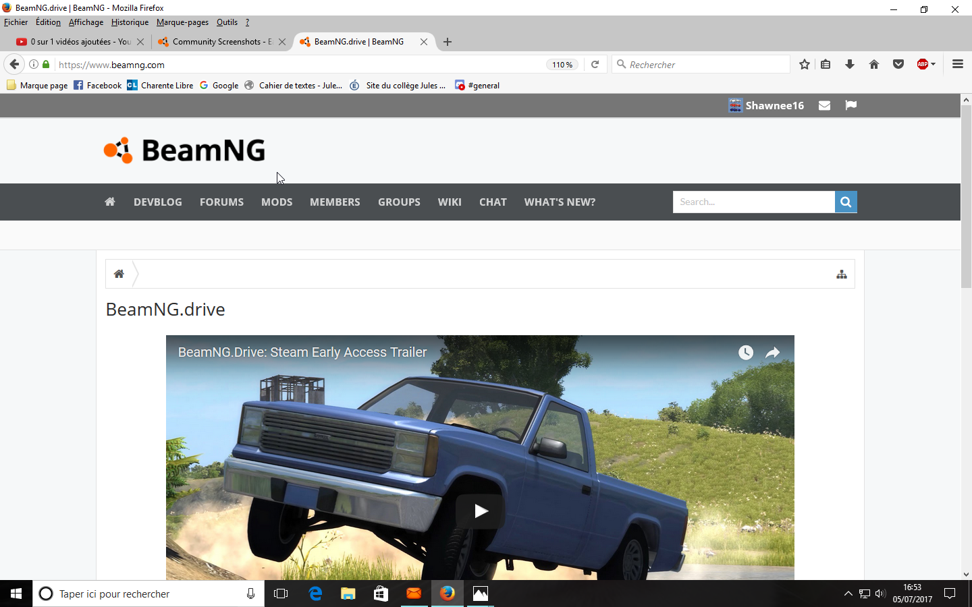Screen dimensions: 972x607
Task: Open the Outils menu
Action: tap(227, 22)
